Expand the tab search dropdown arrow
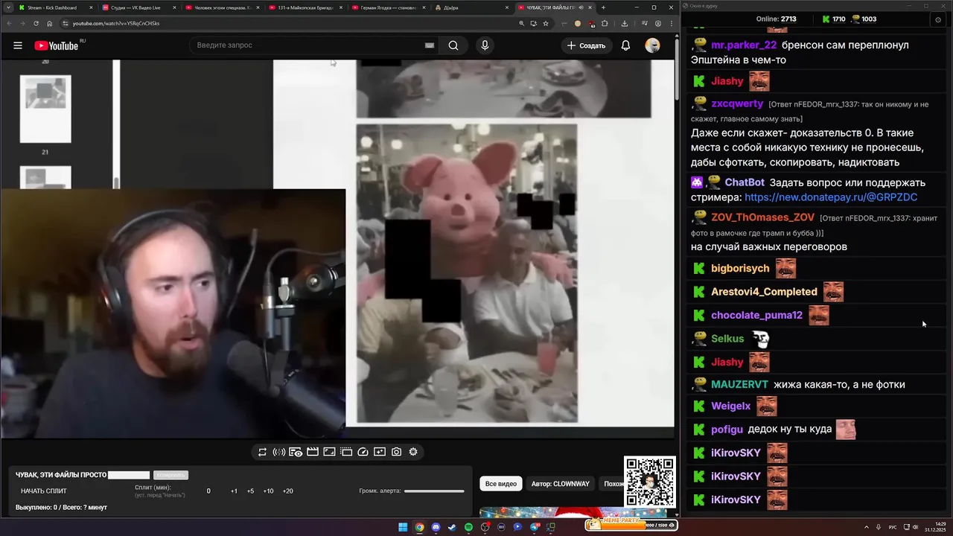Screen dimensions: 953x536 click(7, 7)
